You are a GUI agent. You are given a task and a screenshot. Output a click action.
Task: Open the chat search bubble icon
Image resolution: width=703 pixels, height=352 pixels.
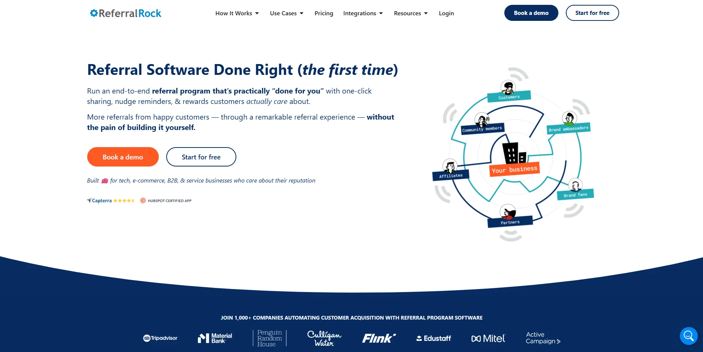click(688, 336)
